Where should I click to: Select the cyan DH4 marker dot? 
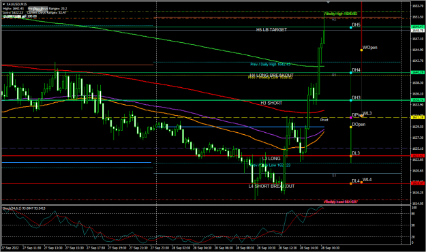(351, 73)
